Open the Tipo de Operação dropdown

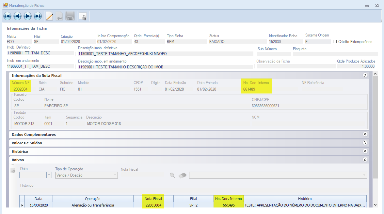[x=115, y=175]
